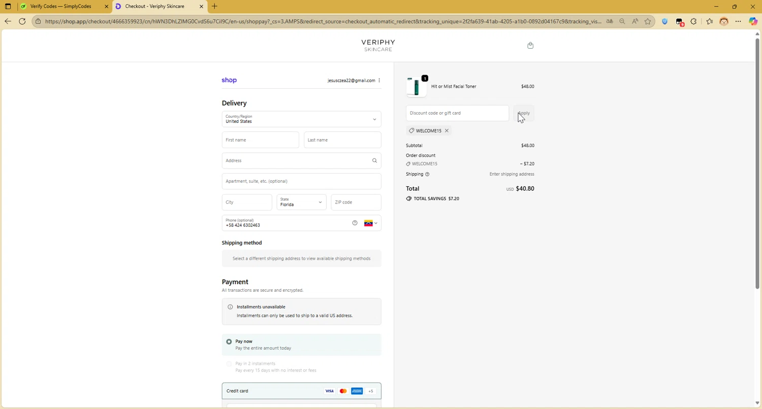Activate the Read aloud icon

635,21
